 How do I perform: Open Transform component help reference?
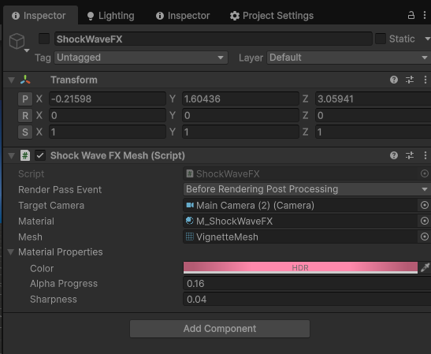click(x=394, y=80)
